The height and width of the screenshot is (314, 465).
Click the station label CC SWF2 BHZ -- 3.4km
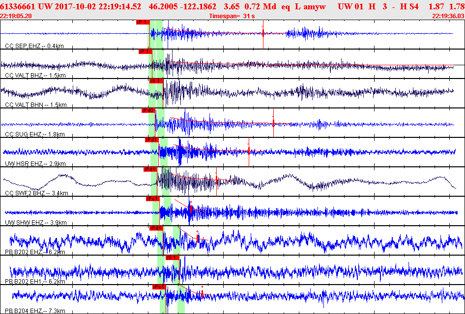[37, 193]
